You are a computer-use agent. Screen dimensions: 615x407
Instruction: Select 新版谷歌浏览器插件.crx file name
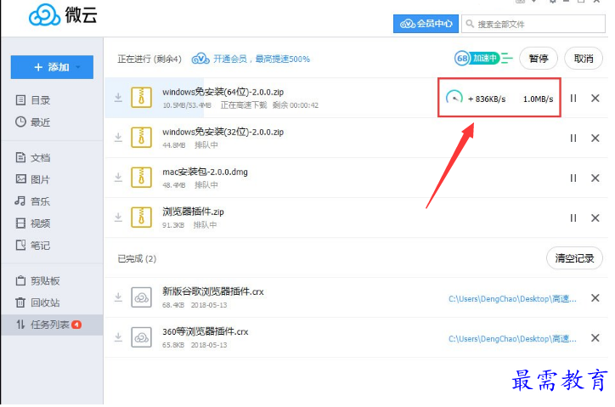click(x=213, y=291)
